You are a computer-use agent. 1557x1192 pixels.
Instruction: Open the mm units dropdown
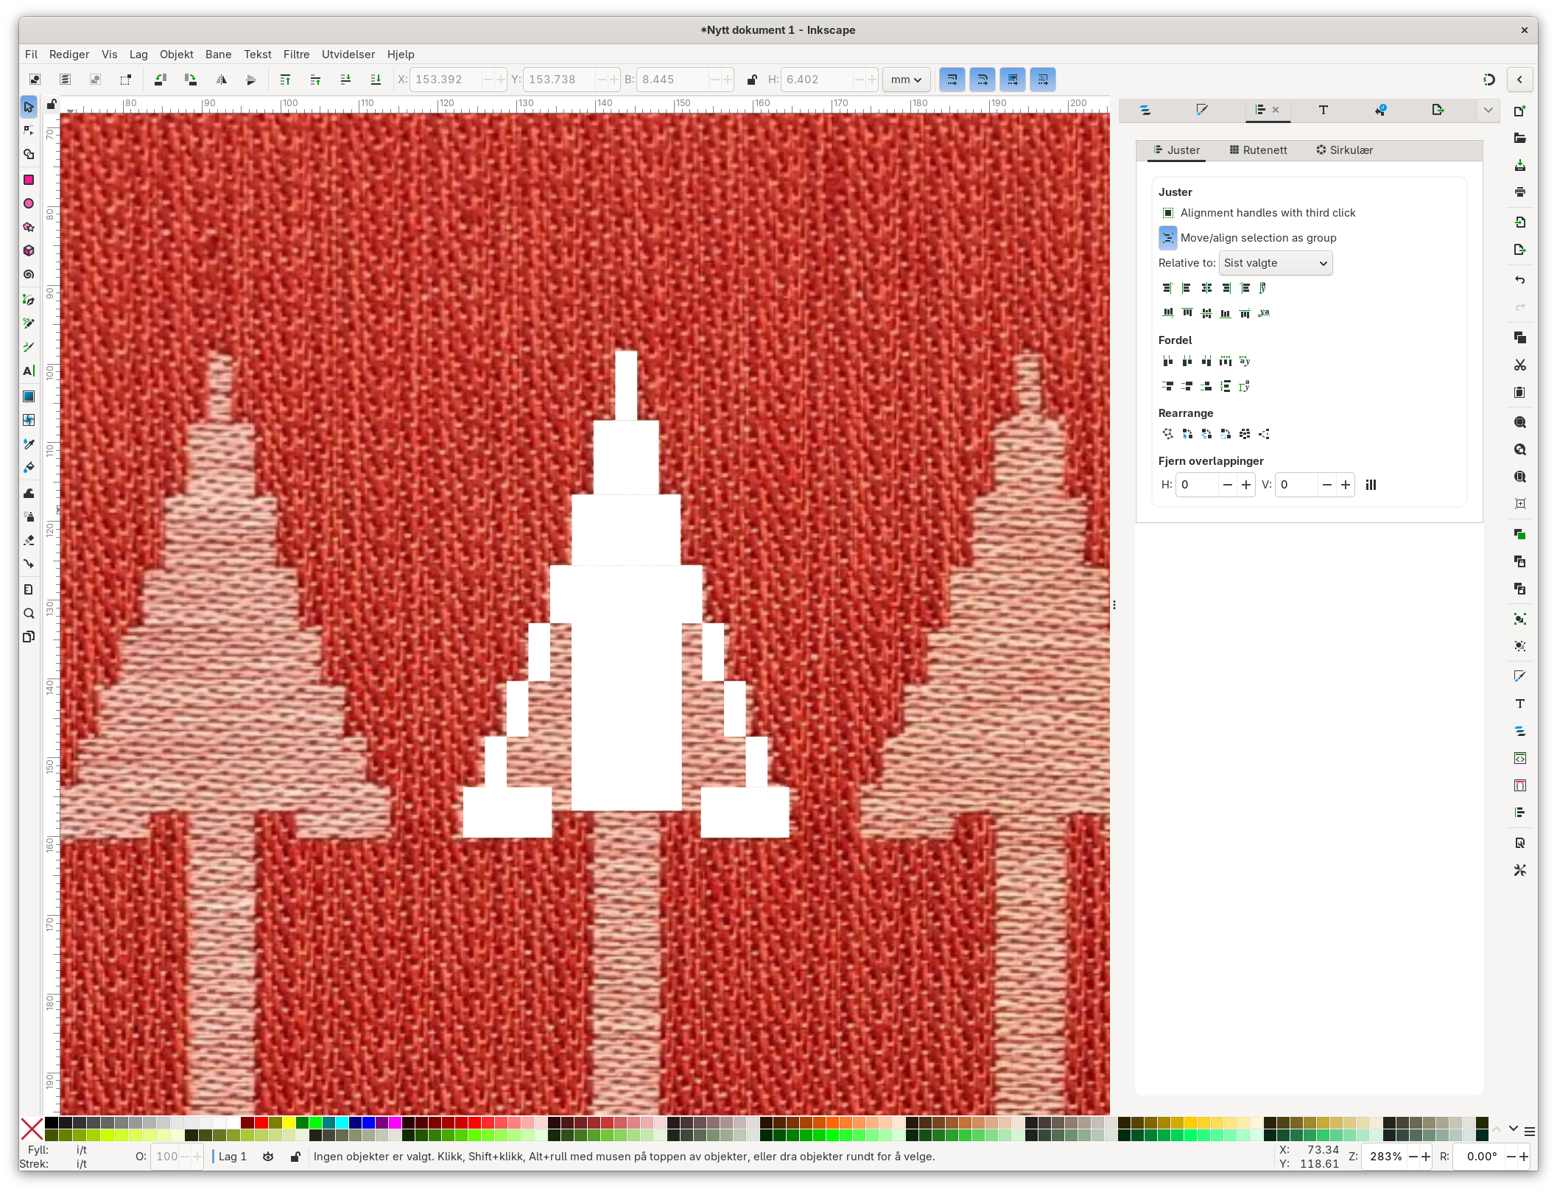[x=906, y=80]
